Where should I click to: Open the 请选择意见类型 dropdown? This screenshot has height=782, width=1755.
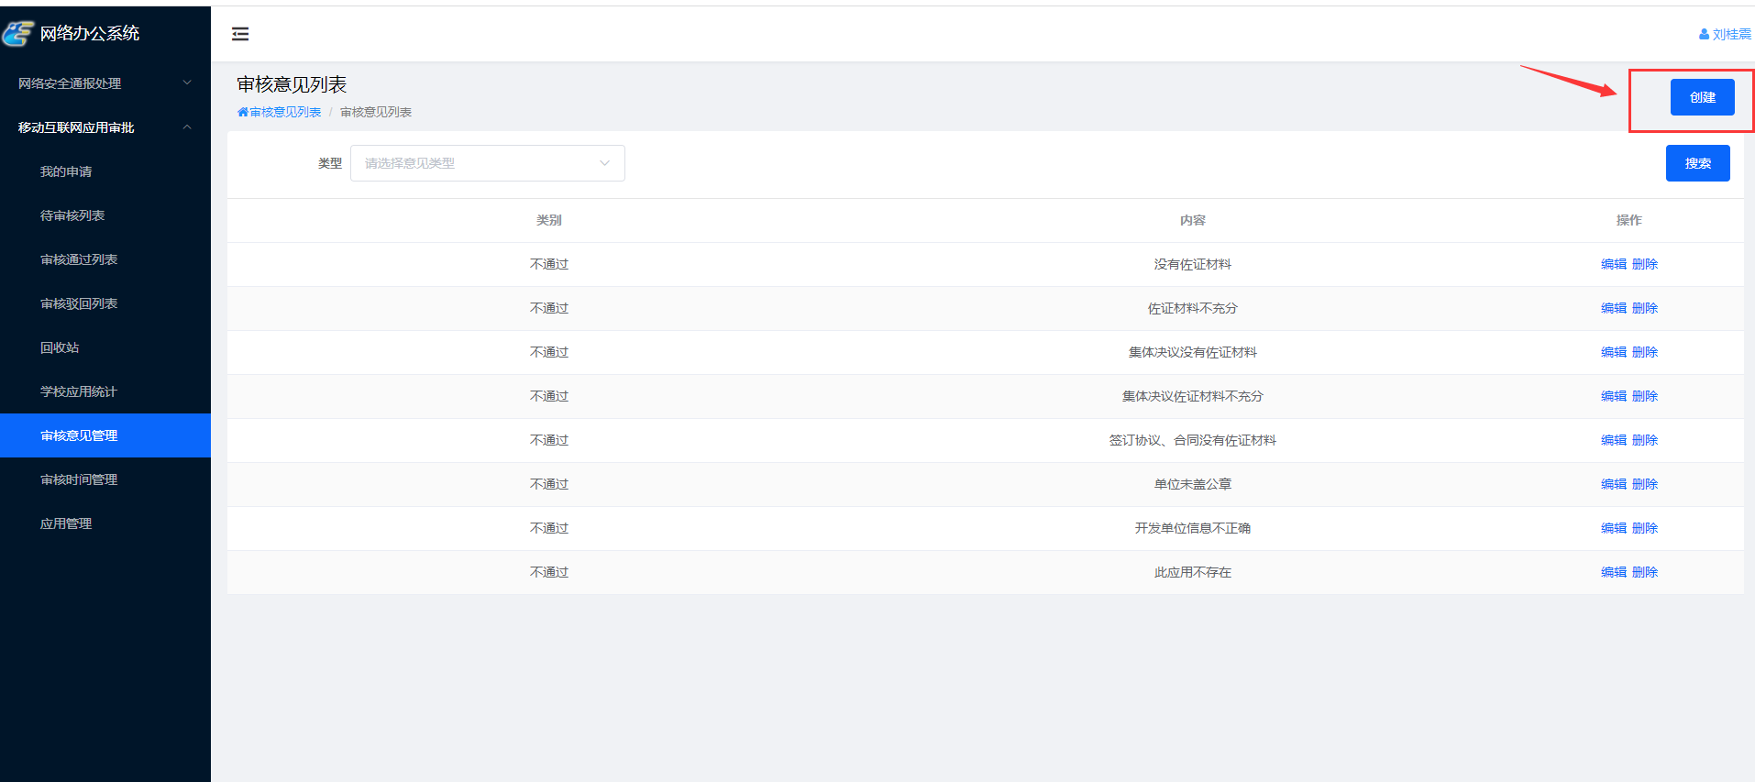pyautogui.click(x=487, y=163)
